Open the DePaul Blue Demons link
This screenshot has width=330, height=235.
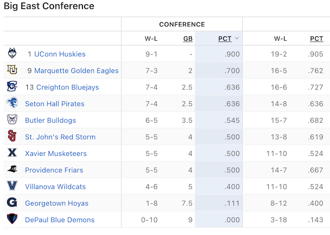[x=60, y=220]
